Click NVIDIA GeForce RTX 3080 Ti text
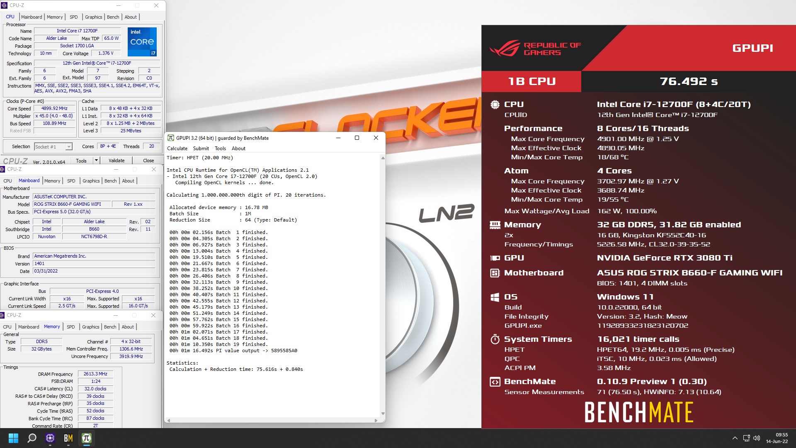Viewport: 796px width, 448px height. [665, 258]
